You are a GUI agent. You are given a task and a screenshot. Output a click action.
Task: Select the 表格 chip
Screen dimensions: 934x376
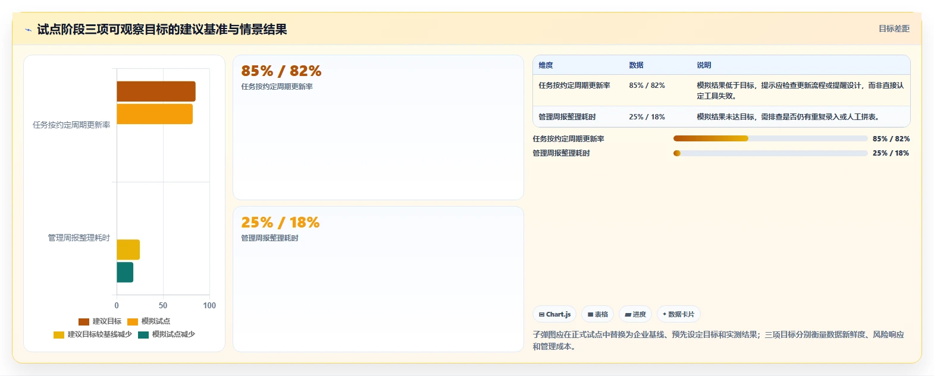pos(597,314)
